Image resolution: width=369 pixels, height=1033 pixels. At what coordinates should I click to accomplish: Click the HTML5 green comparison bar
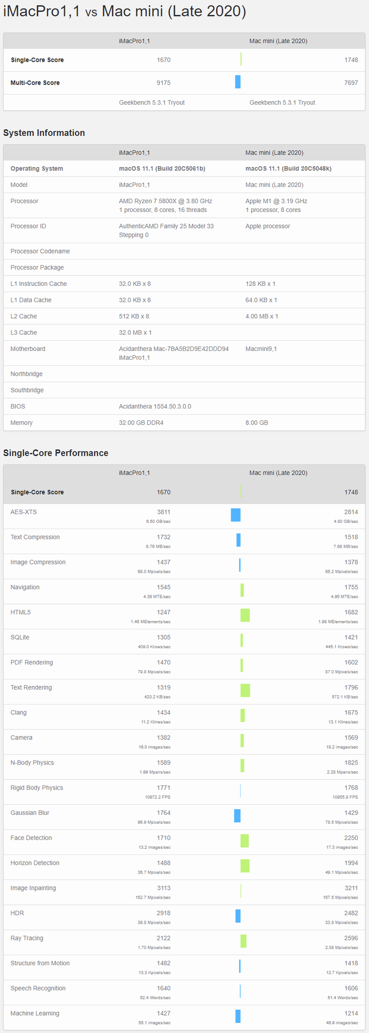[245, 615]
